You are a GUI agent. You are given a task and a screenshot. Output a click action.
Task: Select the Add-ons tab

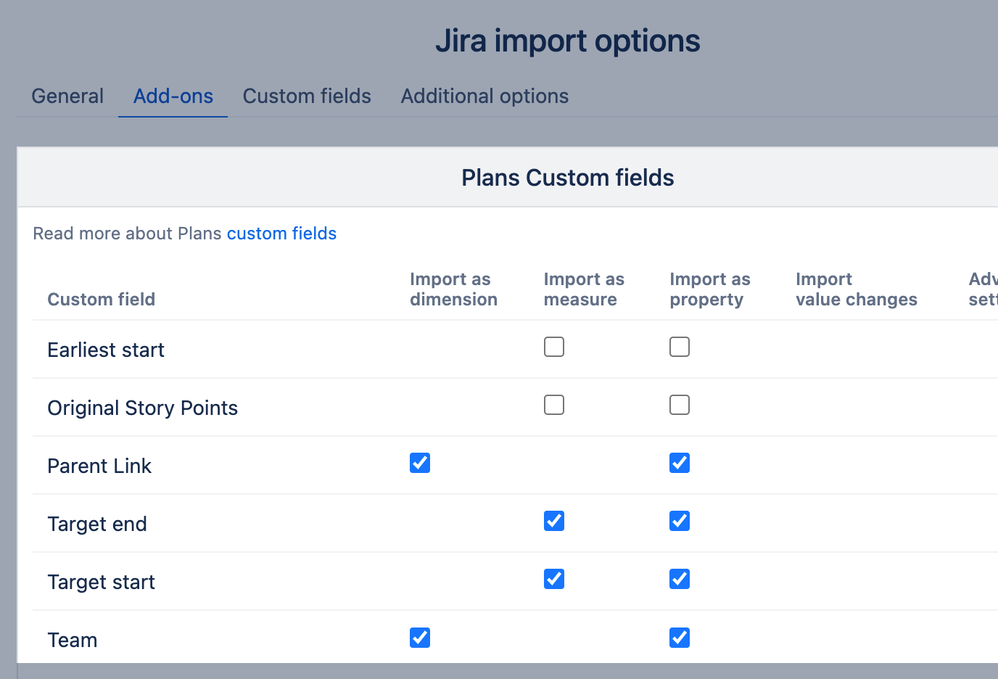tap(173, 96)
